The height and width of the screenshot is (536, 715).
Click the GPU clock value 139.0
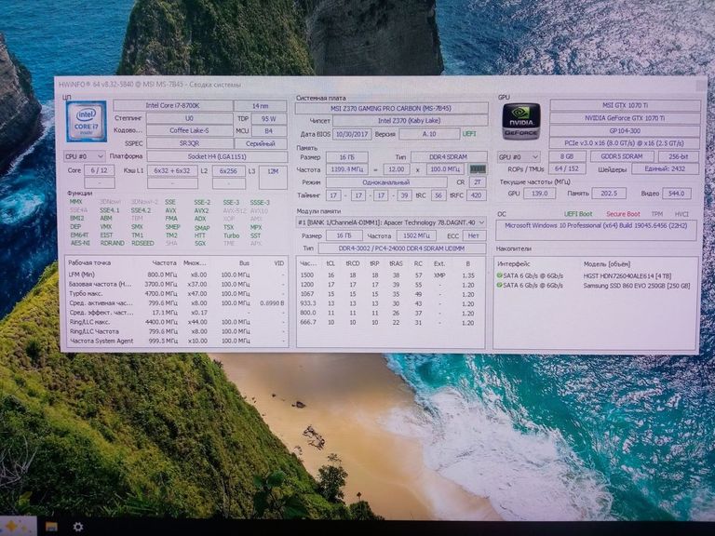tap(539, 194)
